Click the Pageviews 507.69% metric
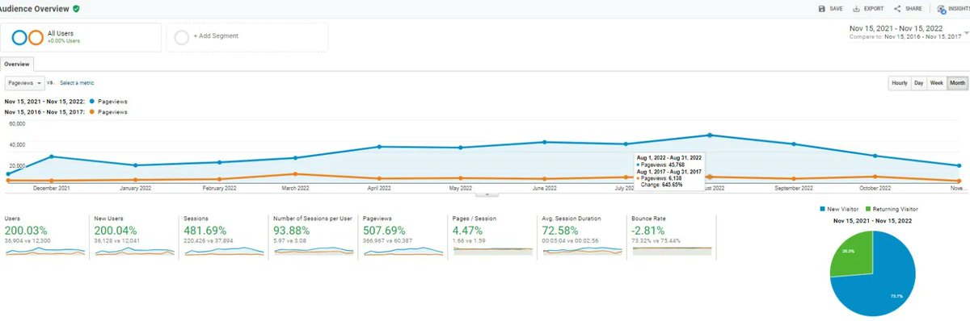970x321 pixels. coord(383,230)
